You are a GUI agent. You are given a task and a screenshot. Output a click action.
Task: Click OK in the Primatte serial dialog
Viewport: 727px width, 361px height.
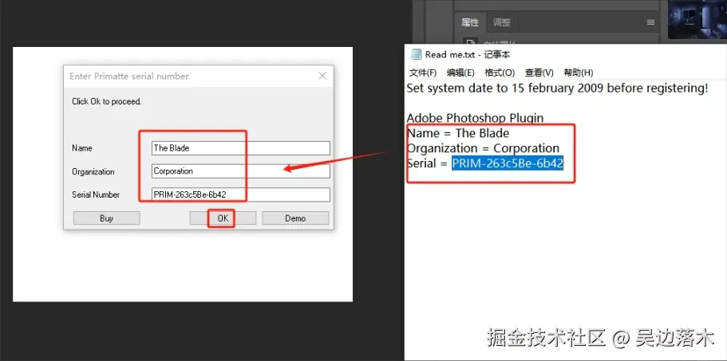[223, 218]
